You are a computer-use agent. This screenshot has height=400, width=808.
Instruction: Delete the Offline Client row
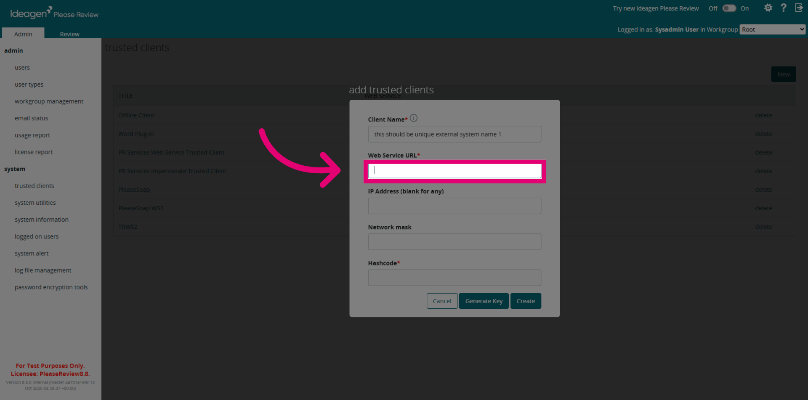pyautogui.click(x=763, y=115)
